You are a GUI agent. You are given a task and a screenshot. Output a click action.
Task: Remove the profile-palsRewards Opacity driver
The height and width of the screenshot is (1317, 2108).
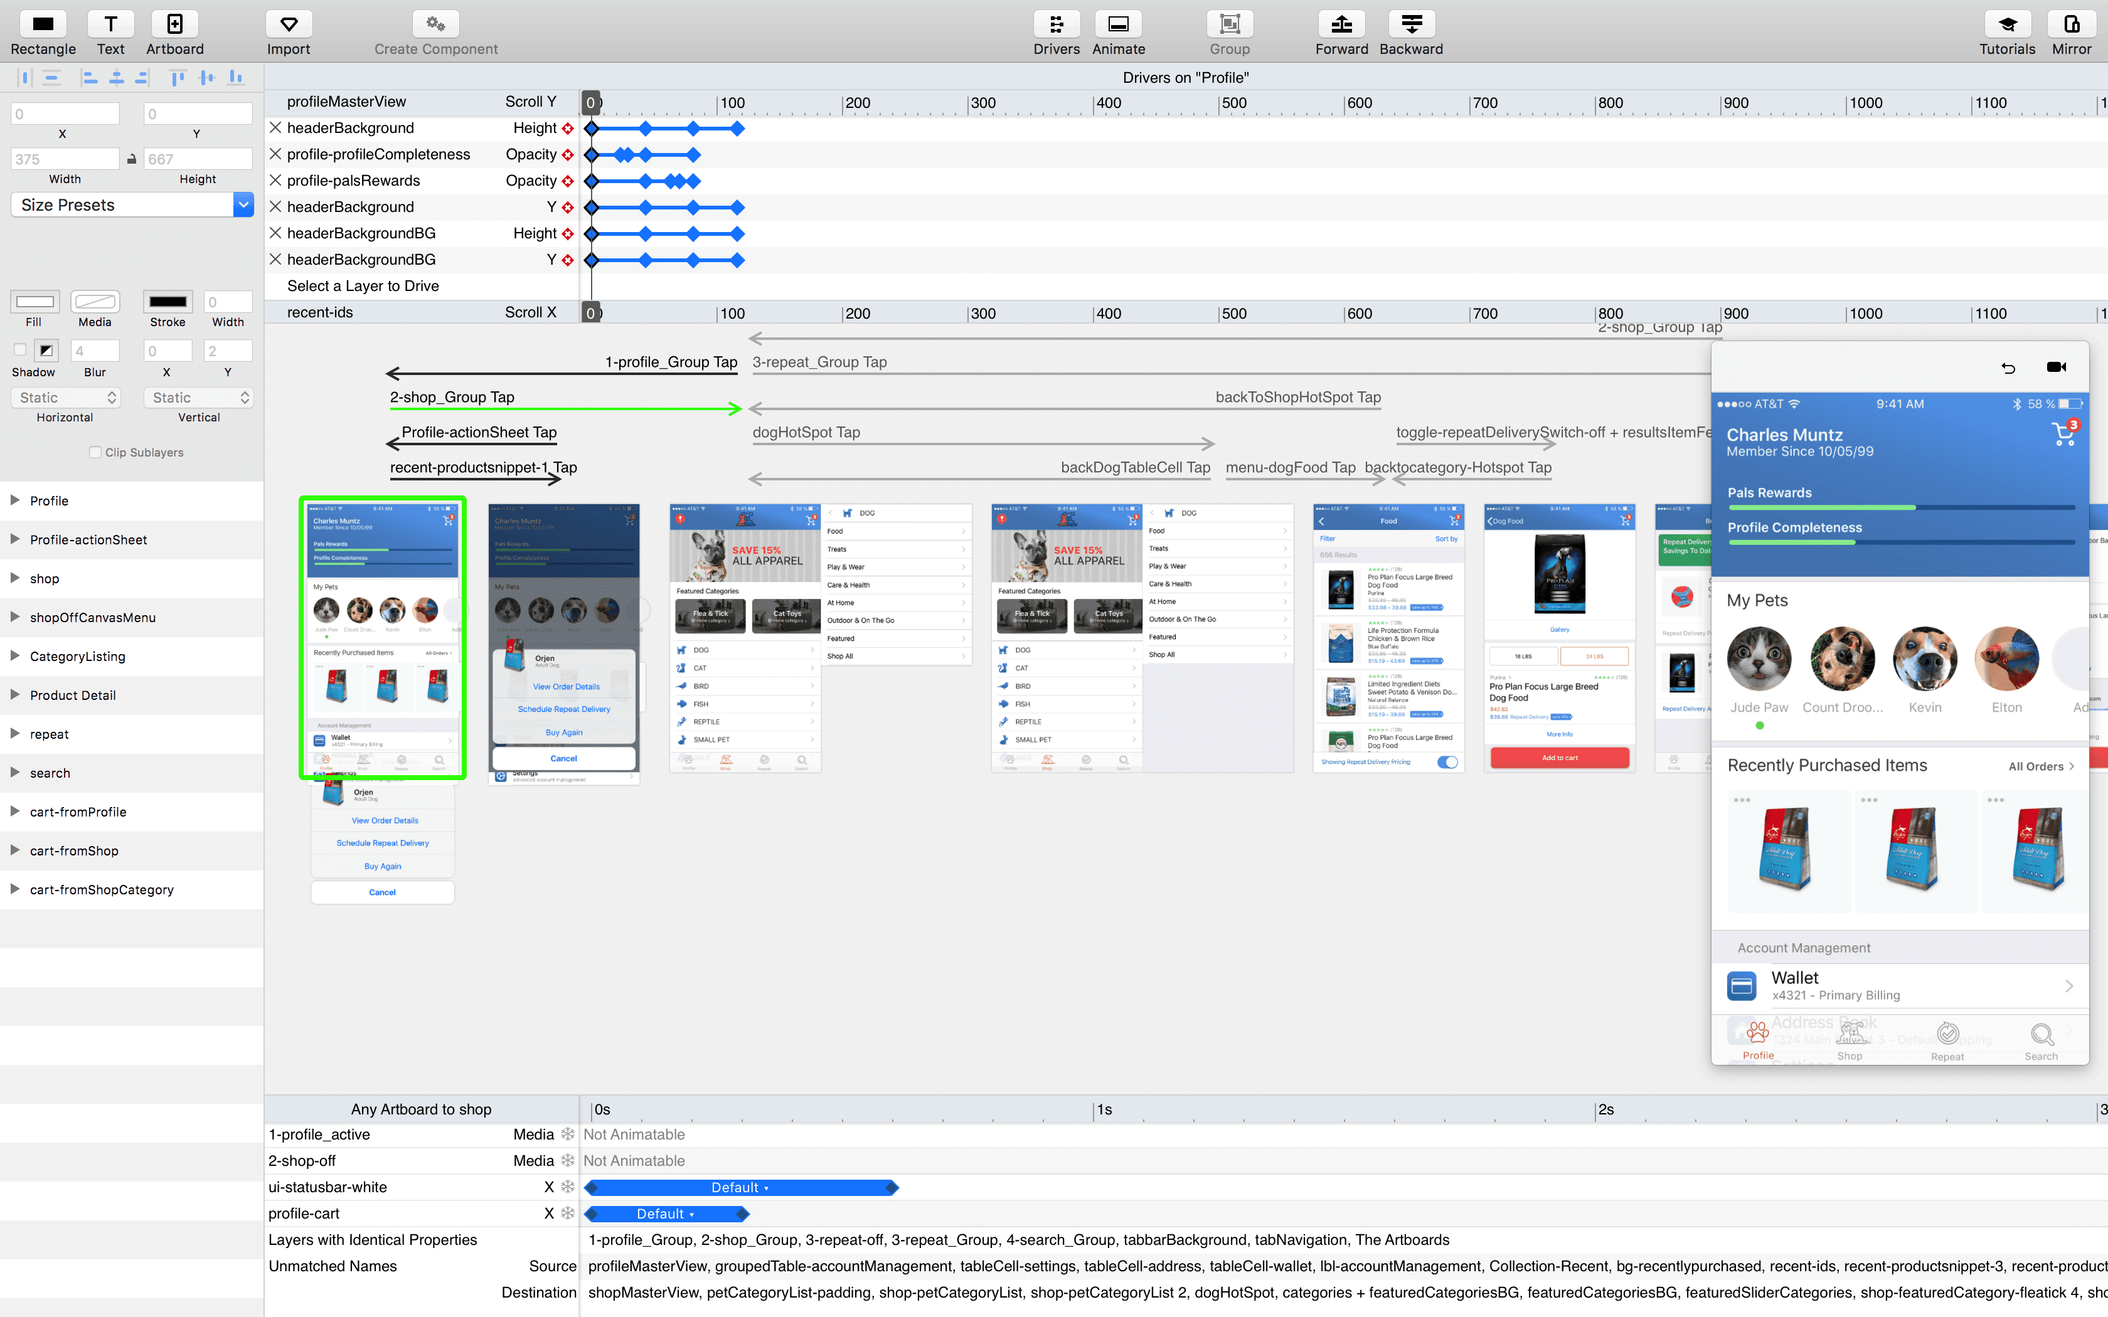point(275,181)
